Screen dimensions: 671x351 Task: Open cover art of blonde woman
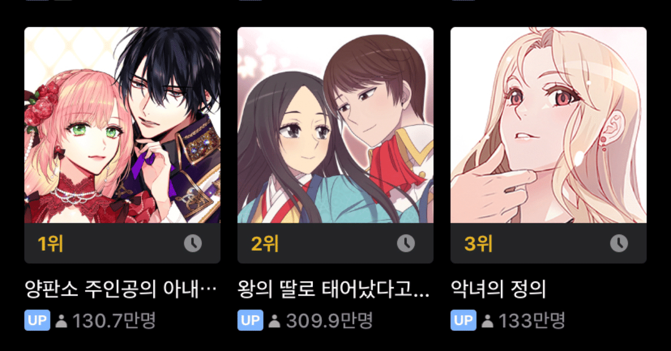(x=548, y=125)
